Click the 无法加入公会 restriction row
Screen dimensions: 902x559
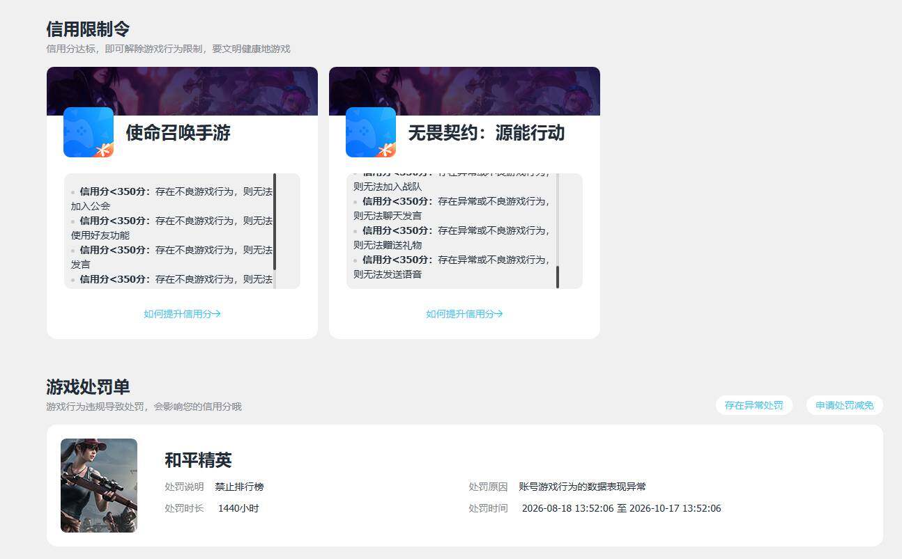pyautogui.click(x=171, y=198)
